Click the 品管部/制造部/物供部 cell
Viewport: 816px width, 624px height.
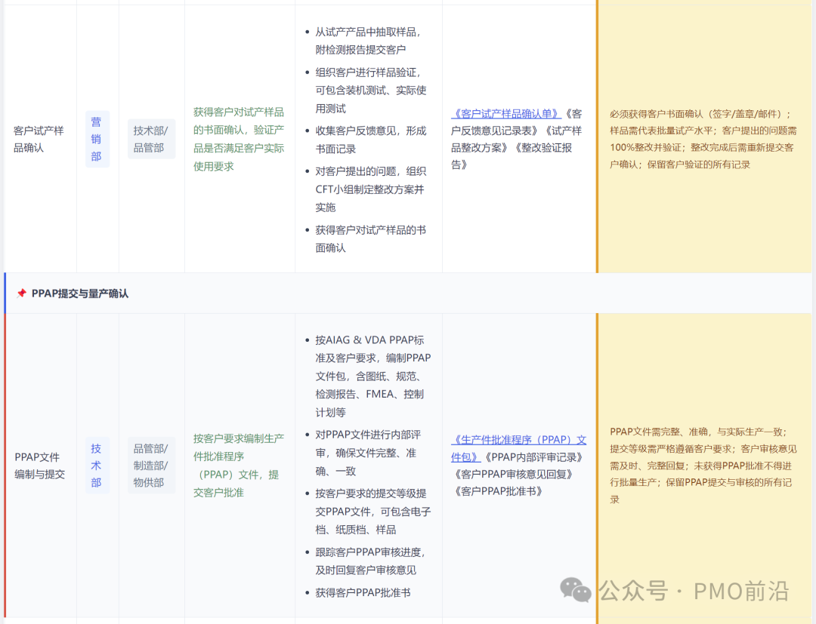coord(151,466)
